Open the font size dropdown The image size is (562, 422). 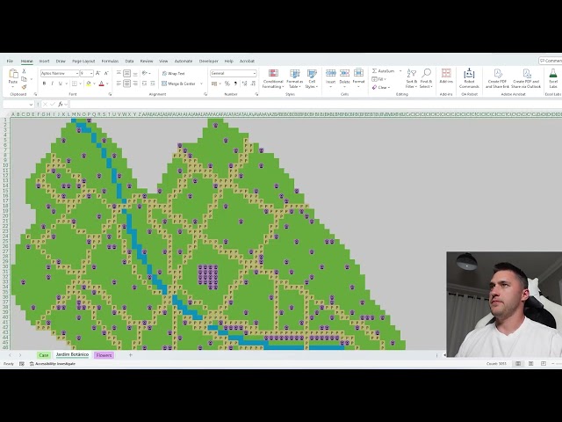point(91,73)
